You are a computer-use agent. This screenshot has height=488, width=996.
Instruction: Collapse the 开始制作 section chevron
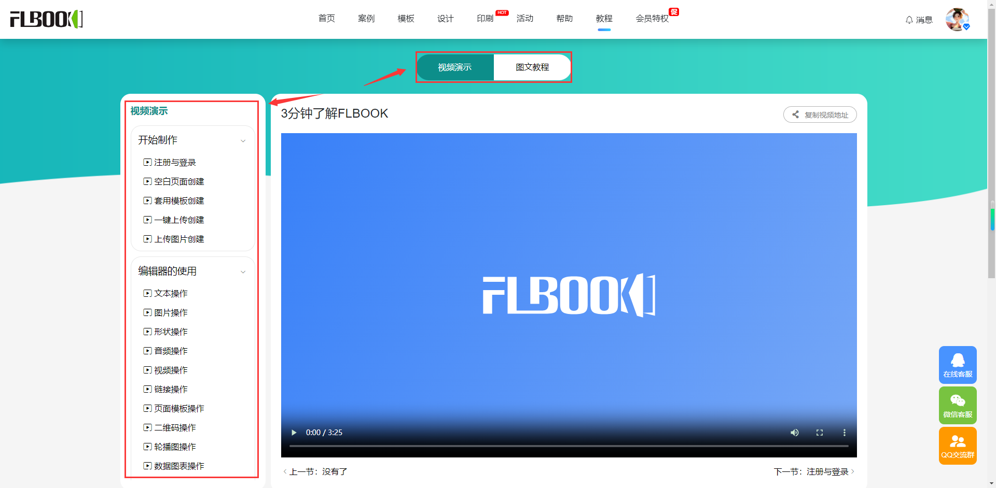243,141
